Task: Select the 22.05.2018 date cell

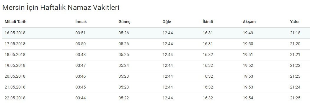Action: [15, 98]
